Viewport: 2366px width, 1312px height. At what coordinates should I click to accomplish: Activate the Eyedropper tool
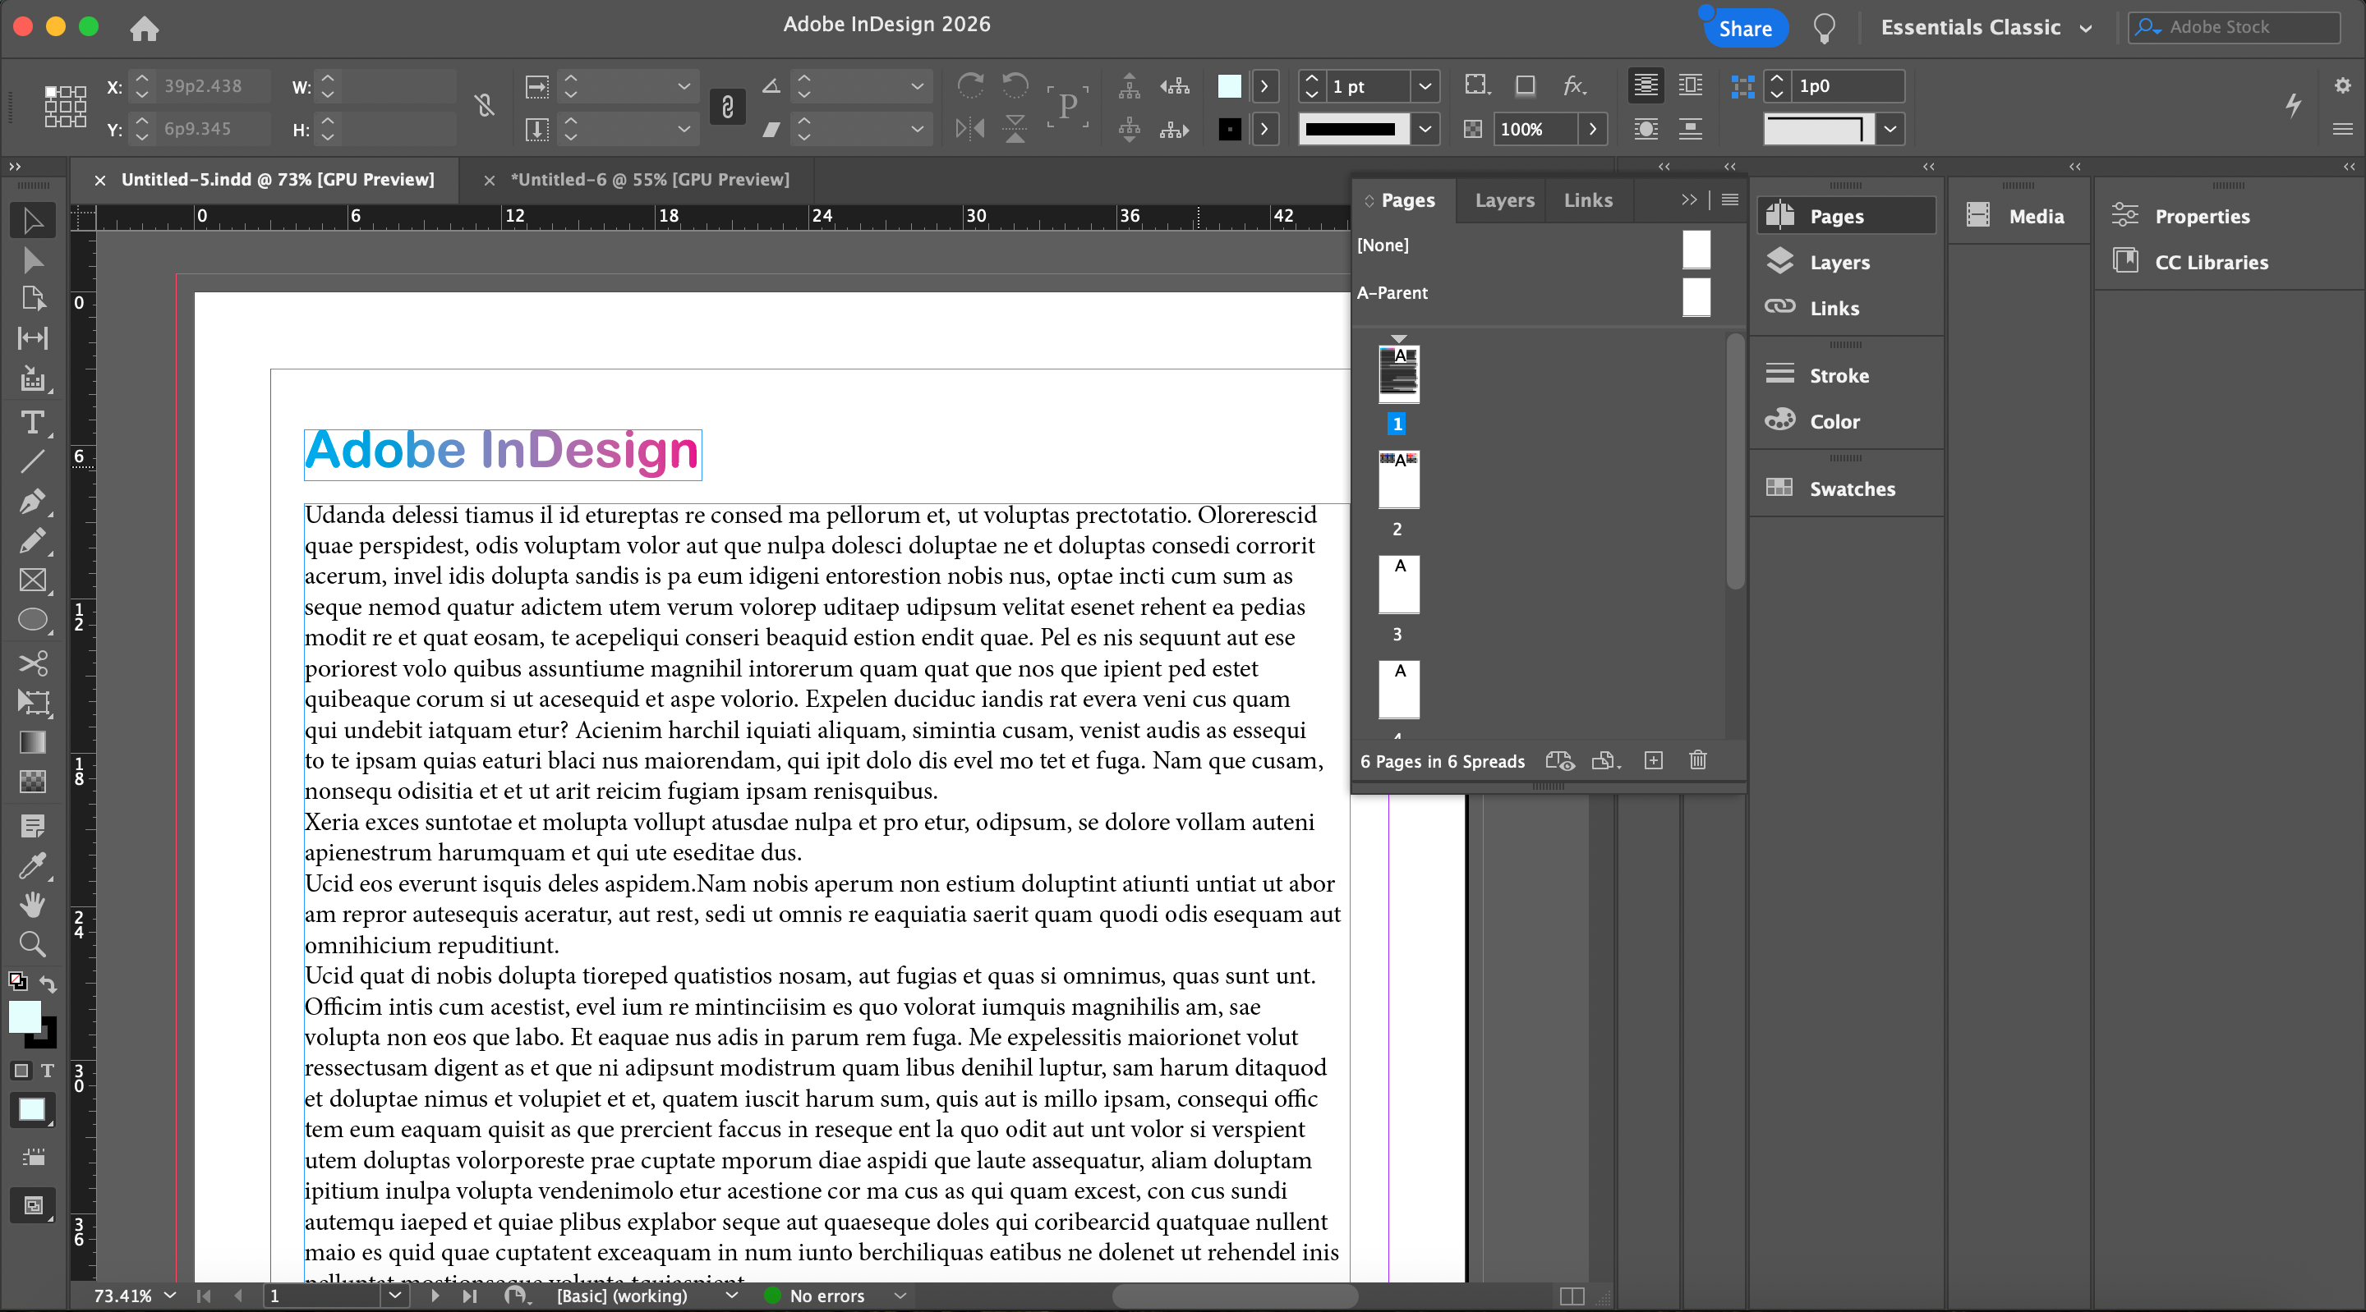coord(32,865)
